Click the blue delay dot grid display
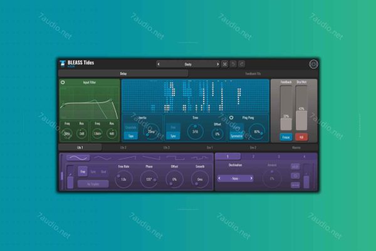 coord(196,96)
